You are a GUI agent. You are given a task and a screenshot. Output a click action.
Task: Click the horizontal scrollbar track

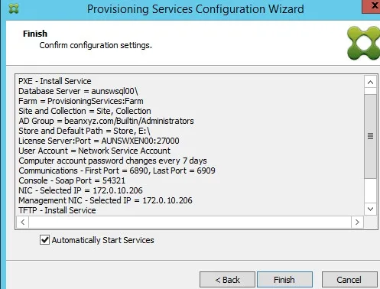pyautogui.click(x=190, y=222)
